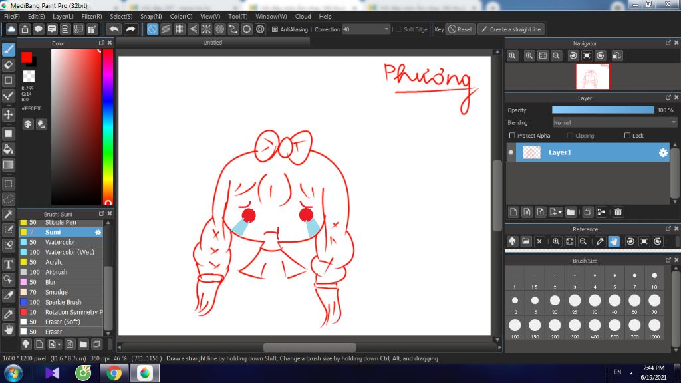
Task: Open the Layer menu
Action: point(63,17)
